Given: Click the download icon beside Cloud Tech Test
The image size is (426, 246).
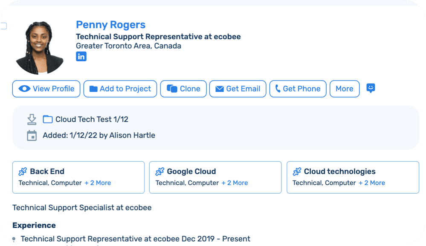Looking at the screenshot, I should point(32,119).
